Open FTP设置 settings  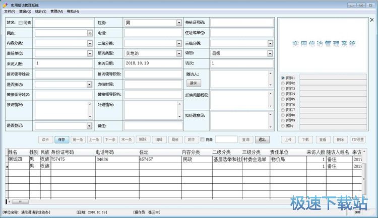point(358,139)
